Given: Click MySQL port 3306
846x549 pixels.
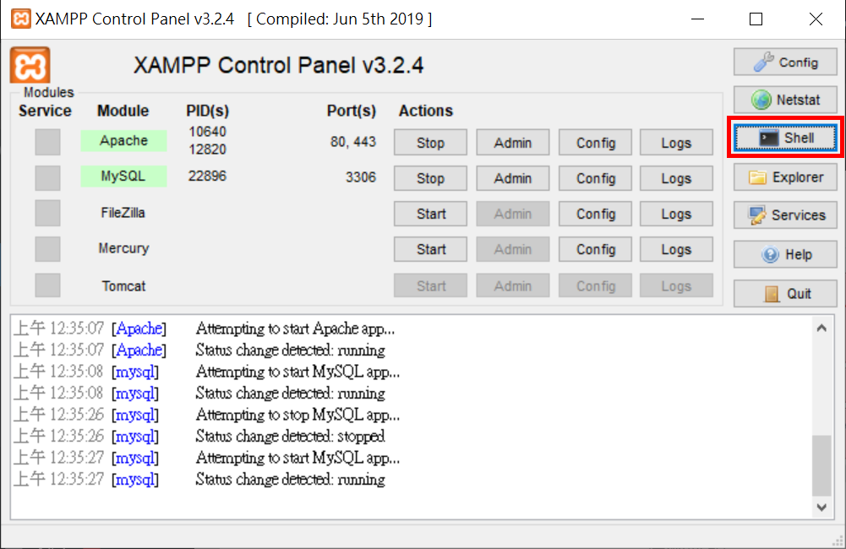Looking at the screenshot, I should point(360,177).
